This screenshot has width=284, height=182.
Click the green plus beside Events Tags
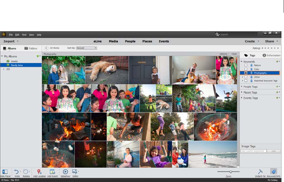coord(277,98)
